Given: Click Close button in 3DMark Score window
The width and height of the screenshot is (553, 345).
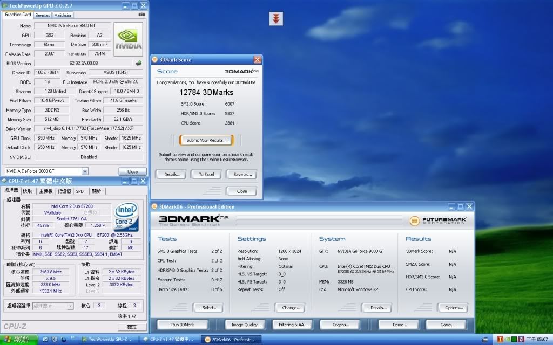Looking at the screenshot, I should [242, 191].
